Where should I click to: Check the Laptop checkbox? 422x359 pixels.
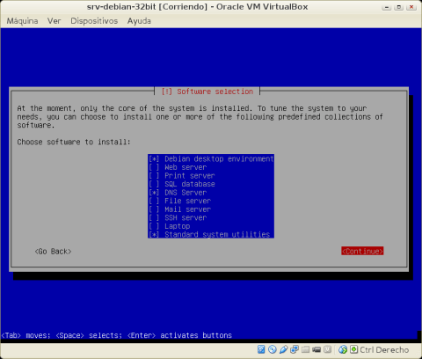[154, 226]
